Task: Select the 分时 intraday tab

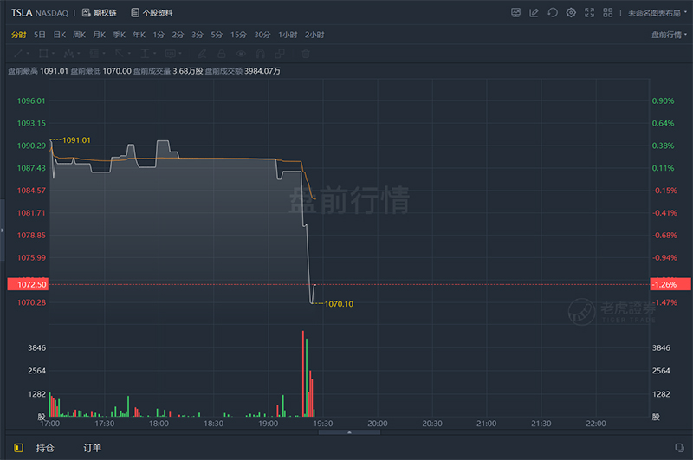Action: coord(19,35)
